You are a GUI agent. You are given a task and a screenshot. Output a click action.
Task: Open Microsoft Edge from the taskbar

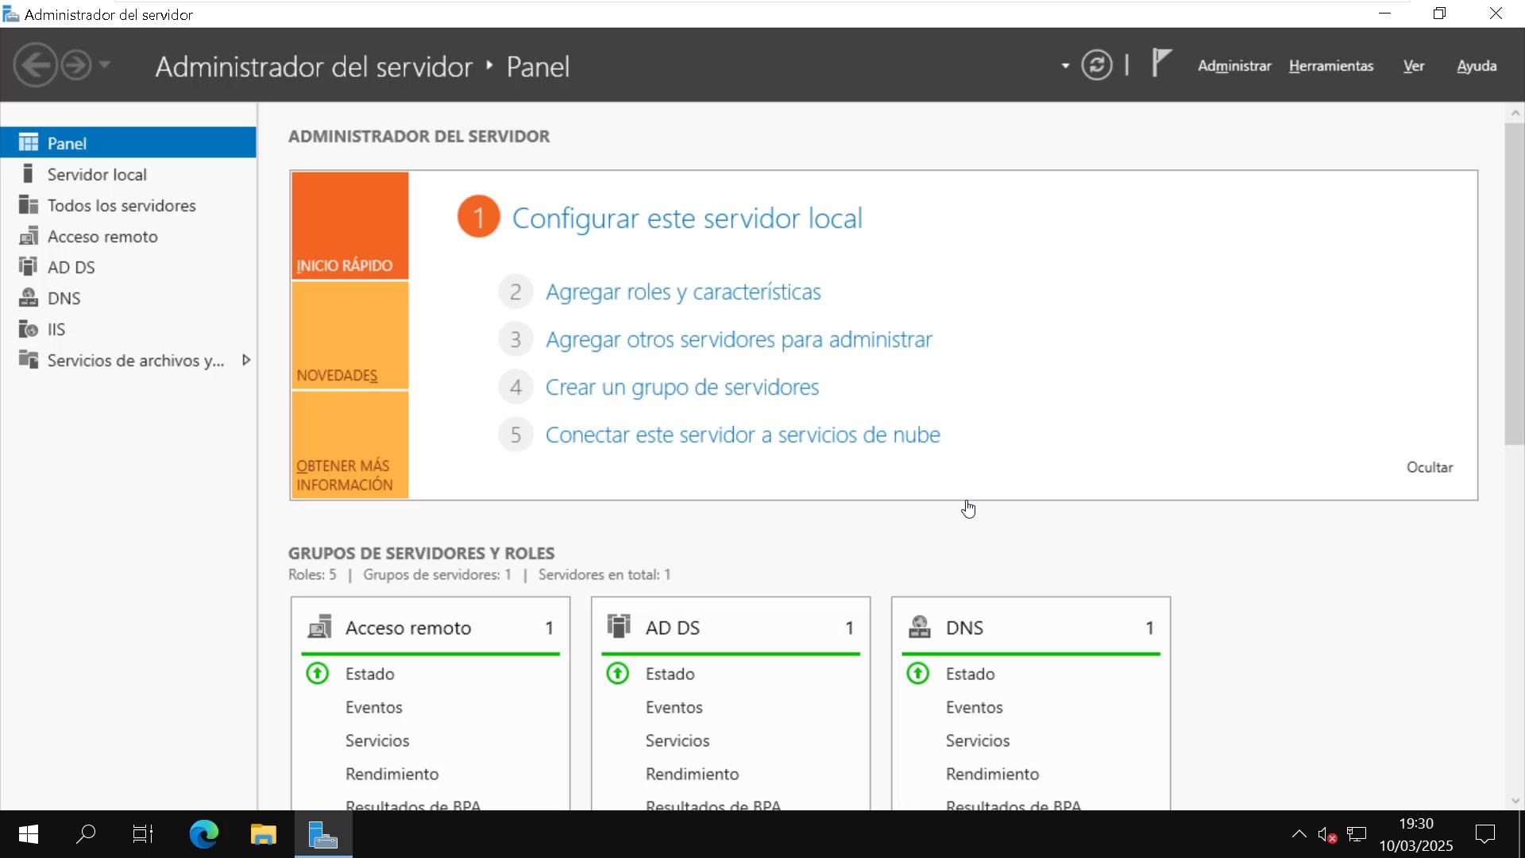click(x=203, y=834)
